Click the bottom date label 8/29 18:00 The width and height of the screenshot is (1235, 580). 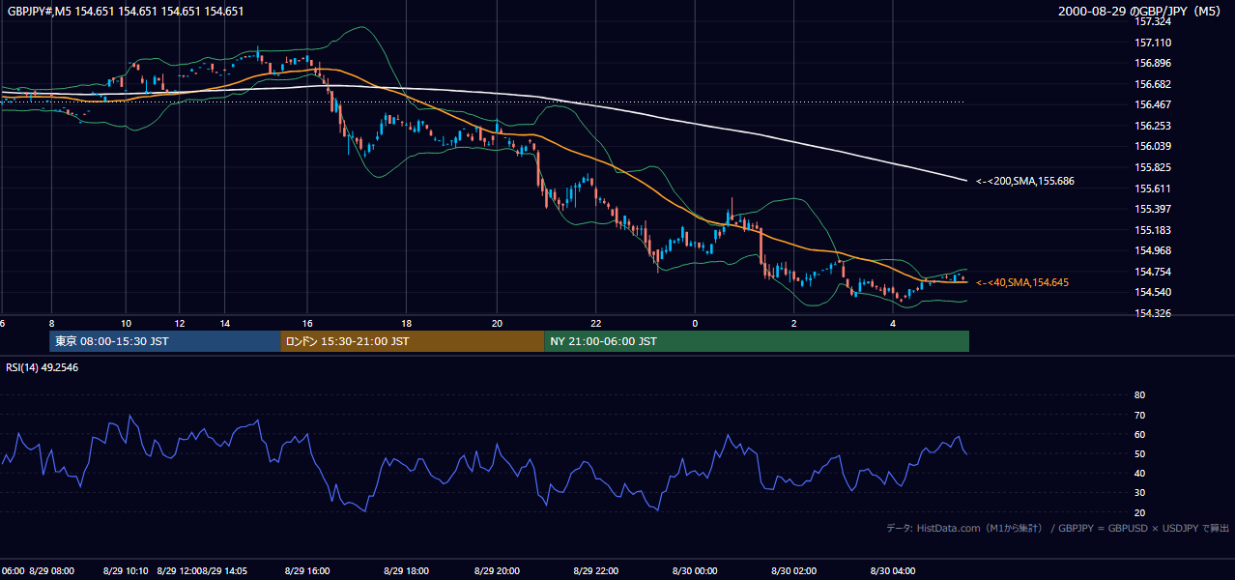(x=407, y=571)
